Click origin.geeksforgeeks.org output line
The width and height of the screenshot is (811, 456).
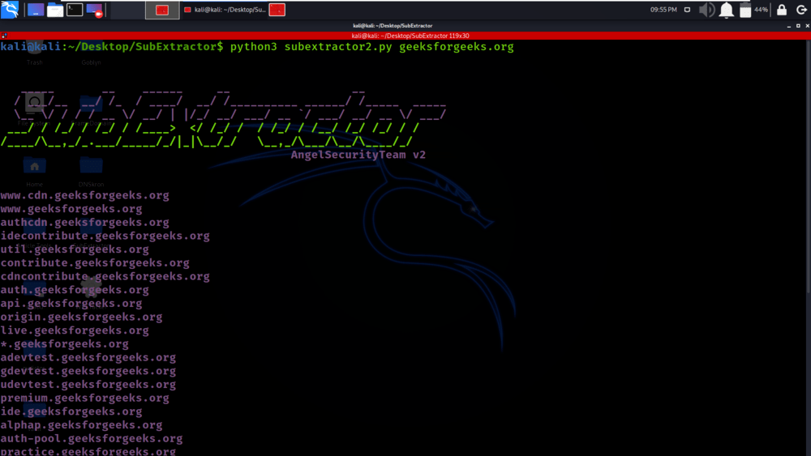click(x=81, y=317)
